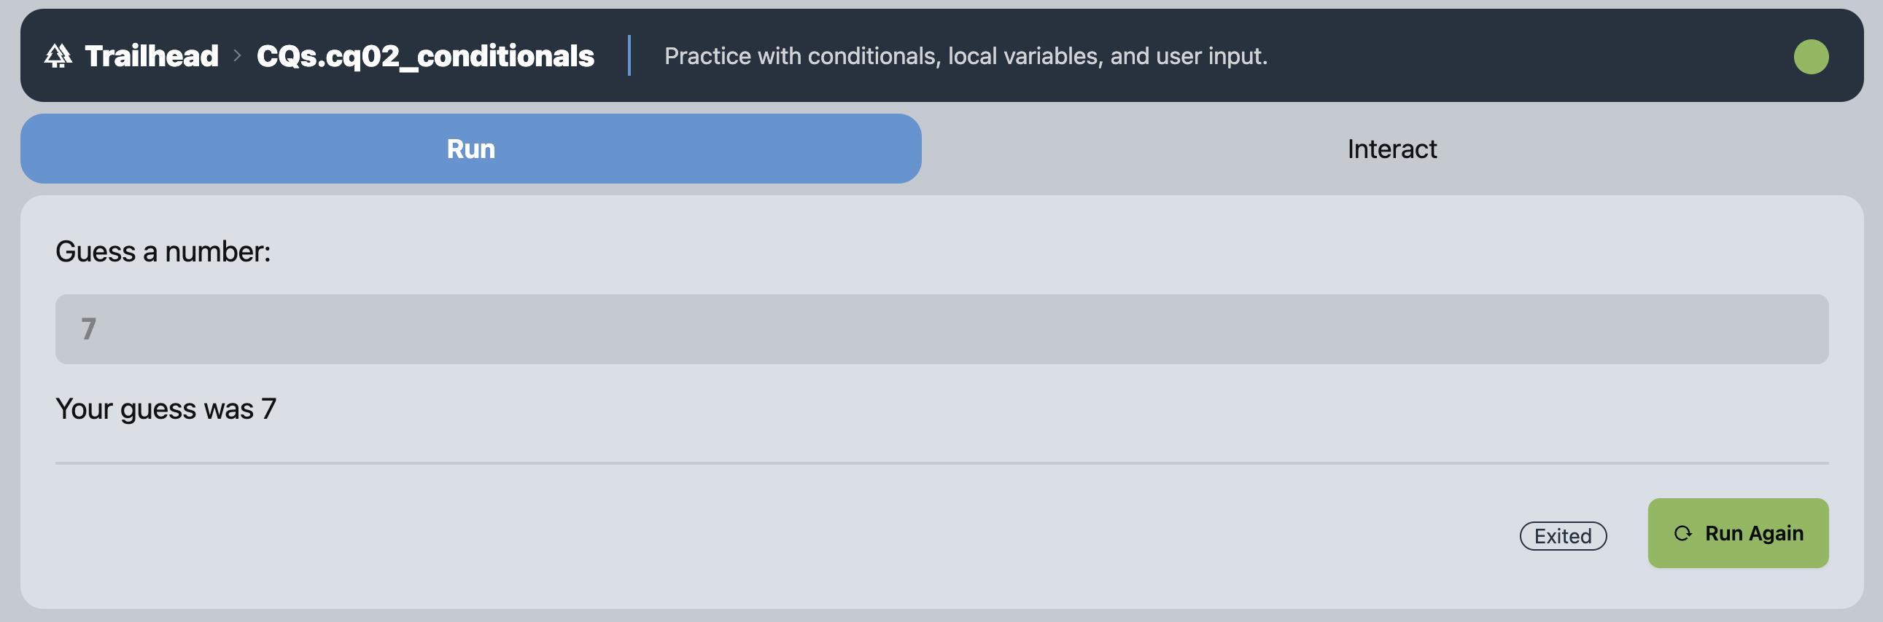Image resolution: width=1883 pixels, height=622 pixels.
Task: Click the "Your guess was 7" output line
Action: [166, 409]
